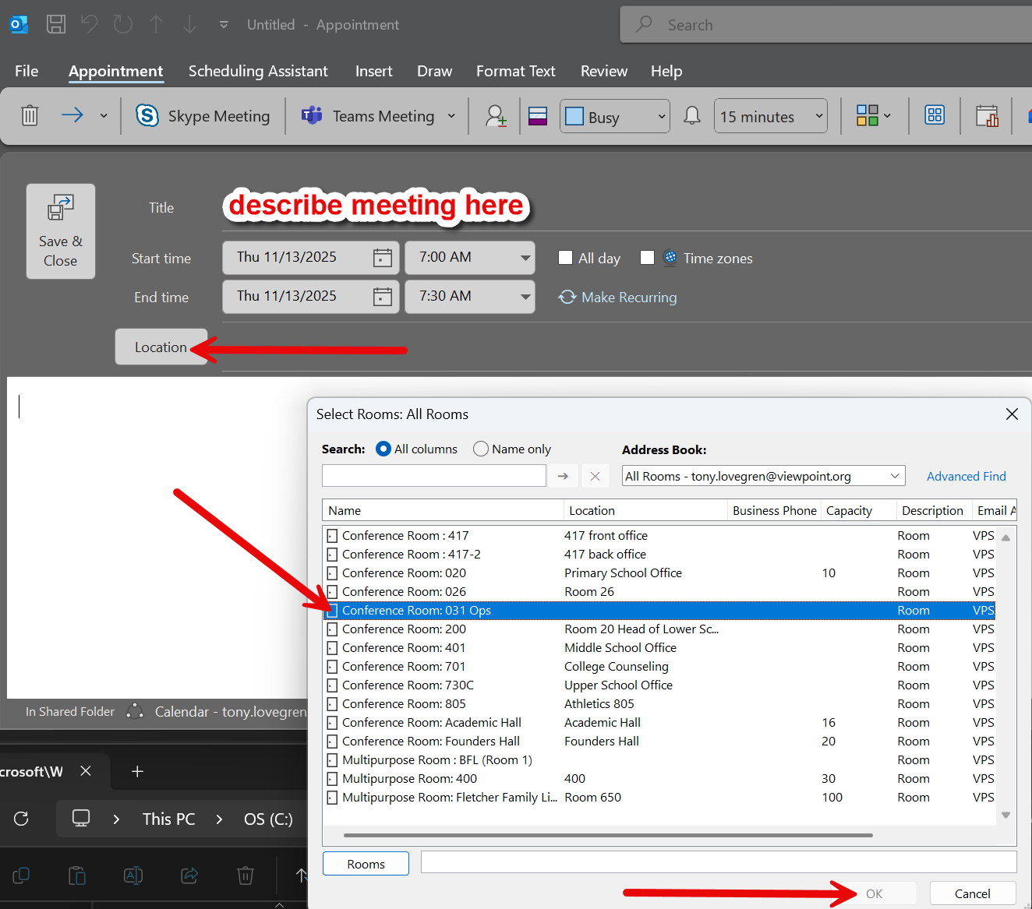Enable the All day checkbox
The height and width of the screenshot is (909, 1032).
566,258
